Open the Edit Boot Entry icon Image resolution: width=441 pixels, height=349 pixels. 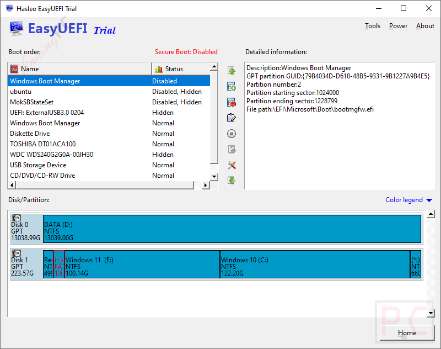click(232, 117)
